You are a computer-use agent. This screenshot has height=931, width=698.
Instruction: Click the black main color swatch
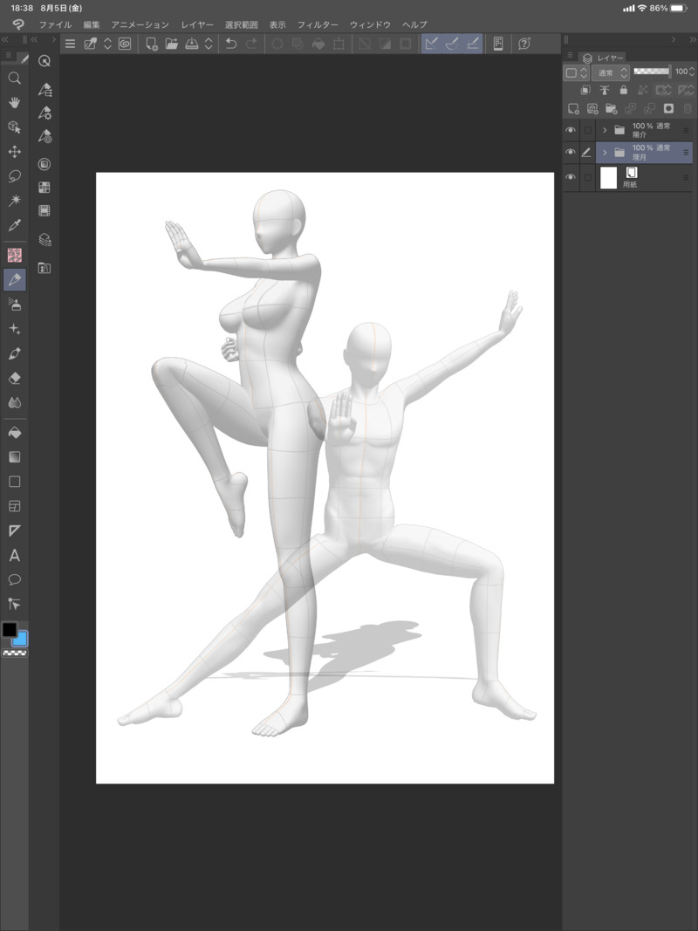coord(10,630)
